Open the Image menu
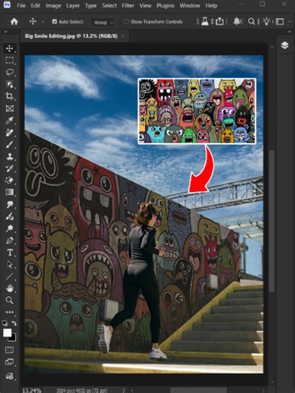Viewport: 295px width, 393px height. 53,5
